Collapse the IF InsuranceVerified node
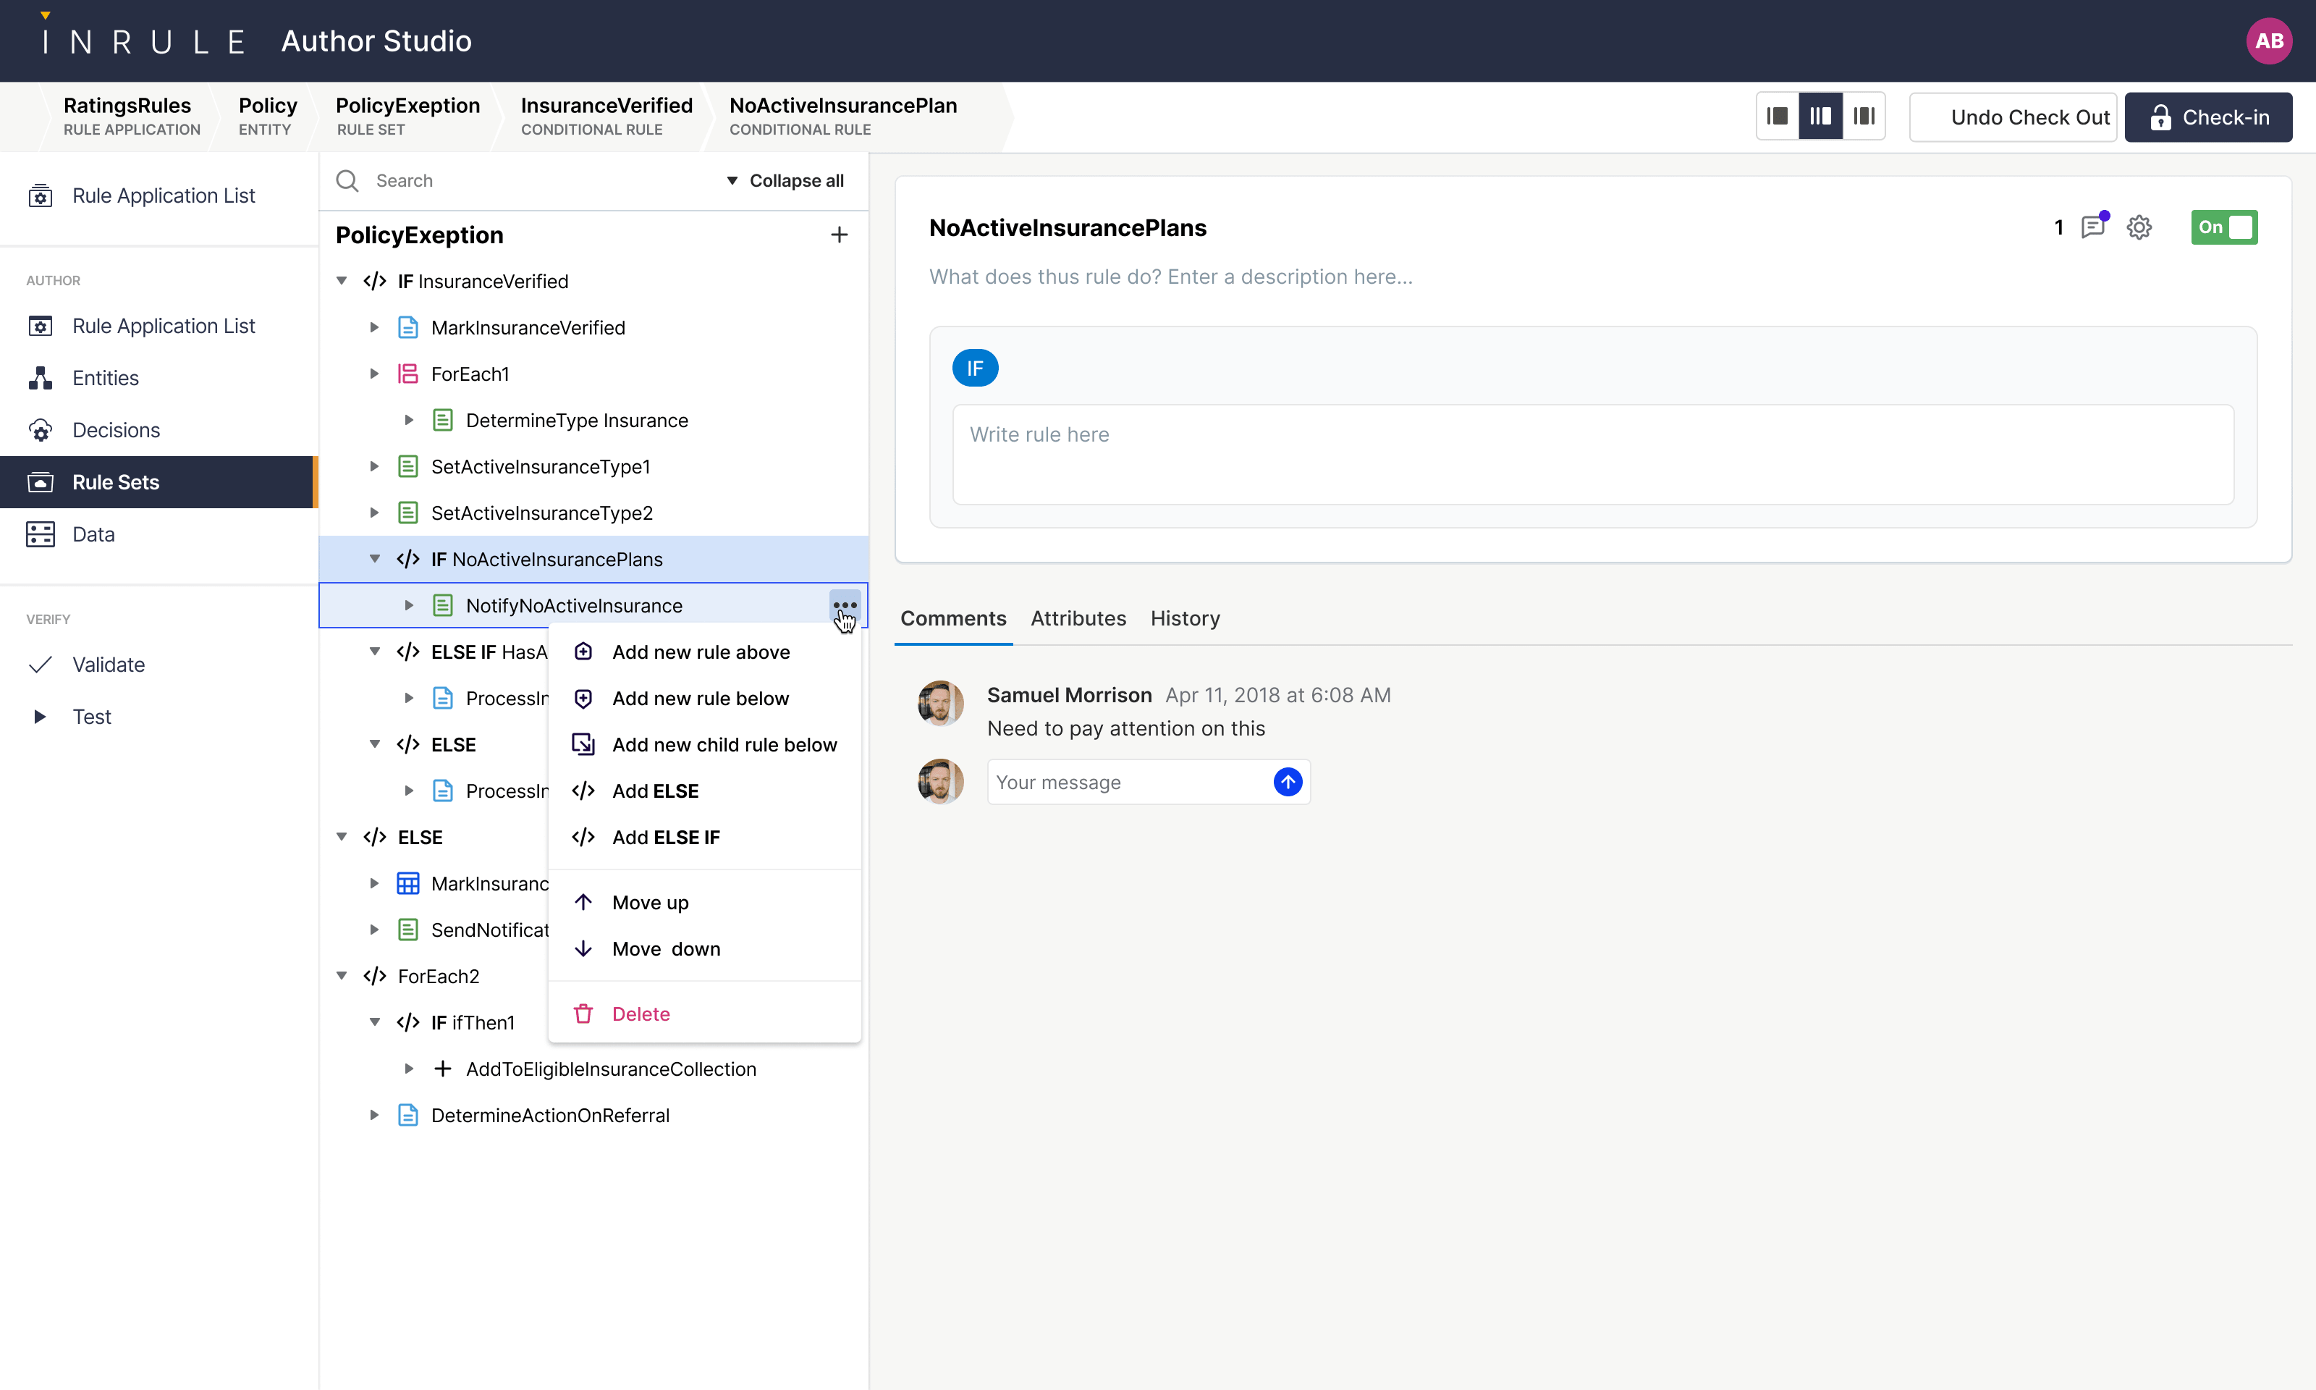The height and width of the screenshot is (1390, 2316). [342, 281]
